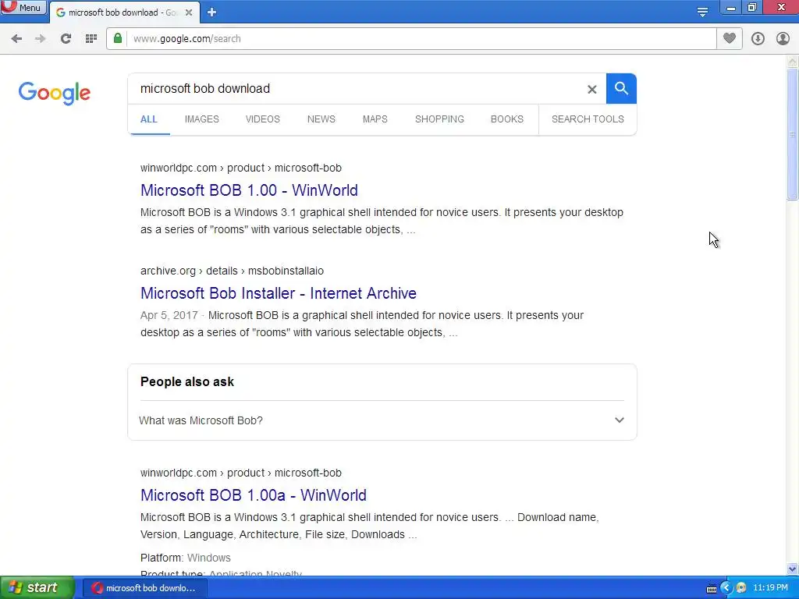The width and height of the screenshot is (799, 599).
Task: Switch to the NEWS tab
Action: pyautogui.click(x=321, y=119)
